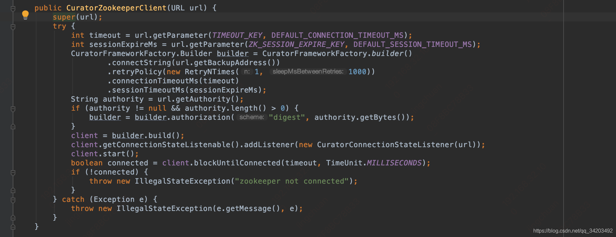This screenshot has width=616, height=237.
Task: Click the 'client.start()' call
Action: 103,154
